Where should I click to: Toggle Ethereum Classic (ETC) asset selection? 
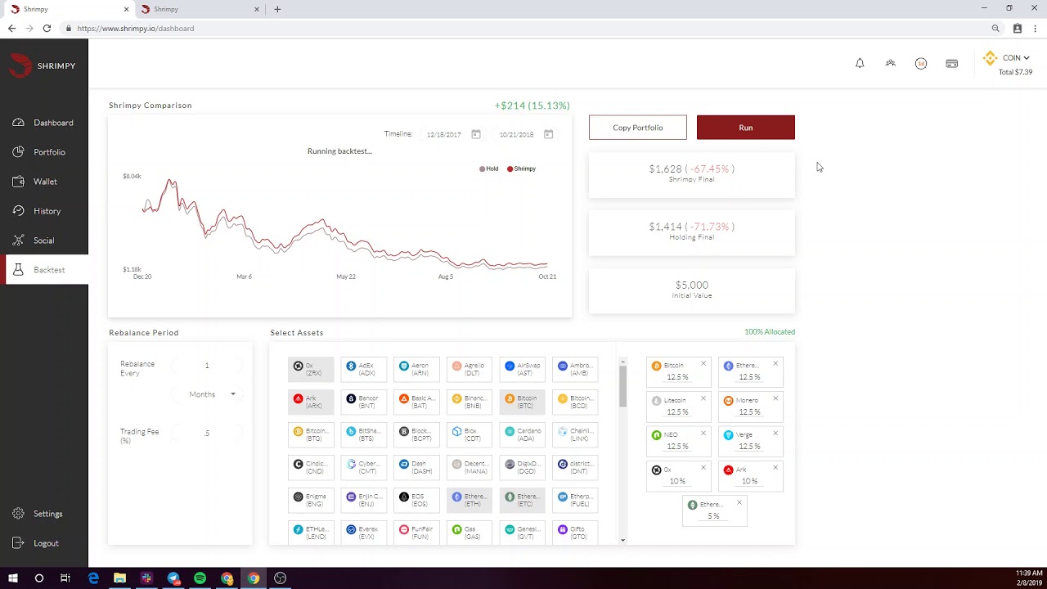click(x=522, y=500)
